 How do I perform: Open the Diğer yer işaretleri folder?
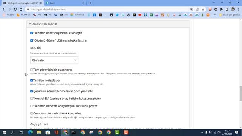click(x=230, y=15)
